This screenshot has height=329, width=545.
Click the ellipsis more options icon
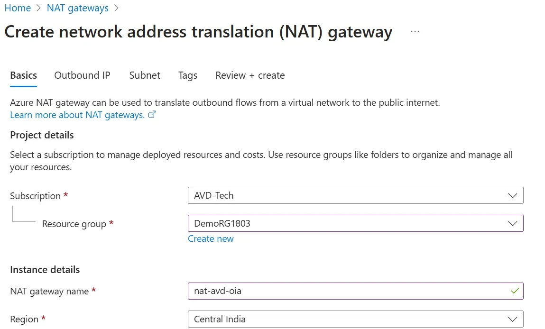415,32
